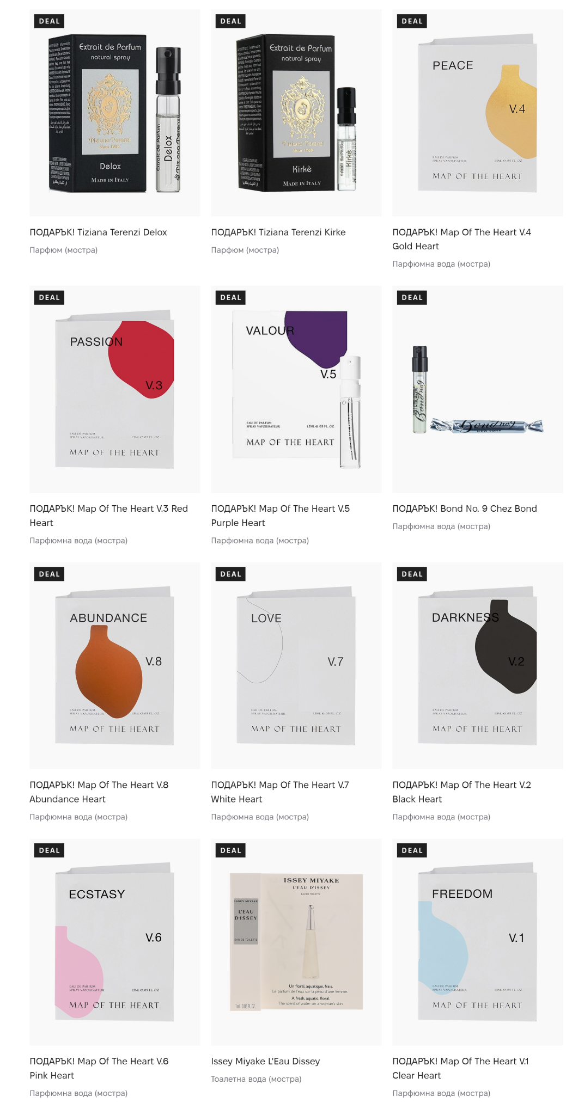Click the Tiziana Terenzi Delox title link
566x1115 pixels.
pos(98,232)
